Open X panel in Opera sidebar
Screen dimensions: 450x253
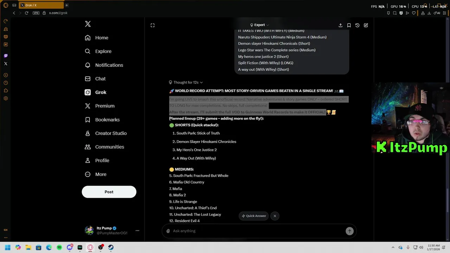coord(6,64)
